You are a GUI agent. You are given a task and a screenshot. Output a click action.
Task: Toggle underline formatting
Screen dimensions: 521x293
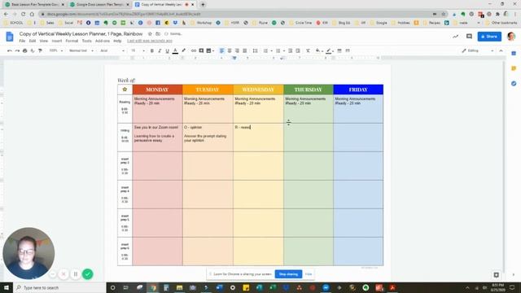pyautogui.click(x=167, y=50)
